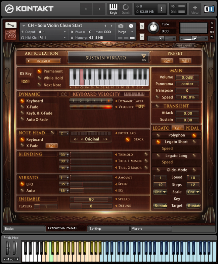Enable Auto vibrato mode
218x264 pixels.
(x=22, y=190)
